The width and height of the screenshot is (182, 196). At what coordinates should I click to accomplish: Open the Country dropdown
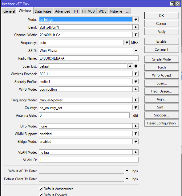135,108
